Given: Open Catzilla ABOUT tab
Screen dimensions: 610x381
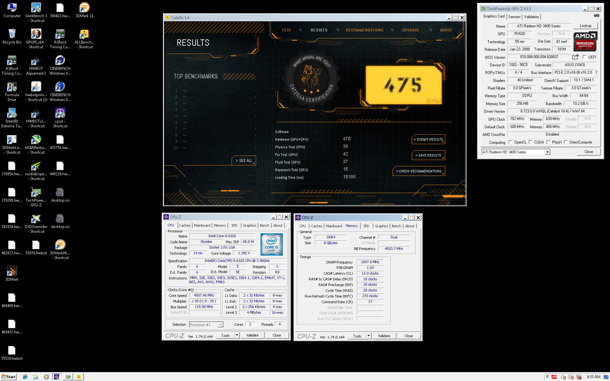Looking at the screenshot, I should [x=446, y=30].
